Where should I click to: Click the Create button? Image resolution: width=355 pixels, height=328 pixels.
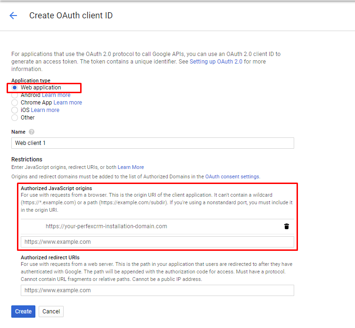click(23, 311)
